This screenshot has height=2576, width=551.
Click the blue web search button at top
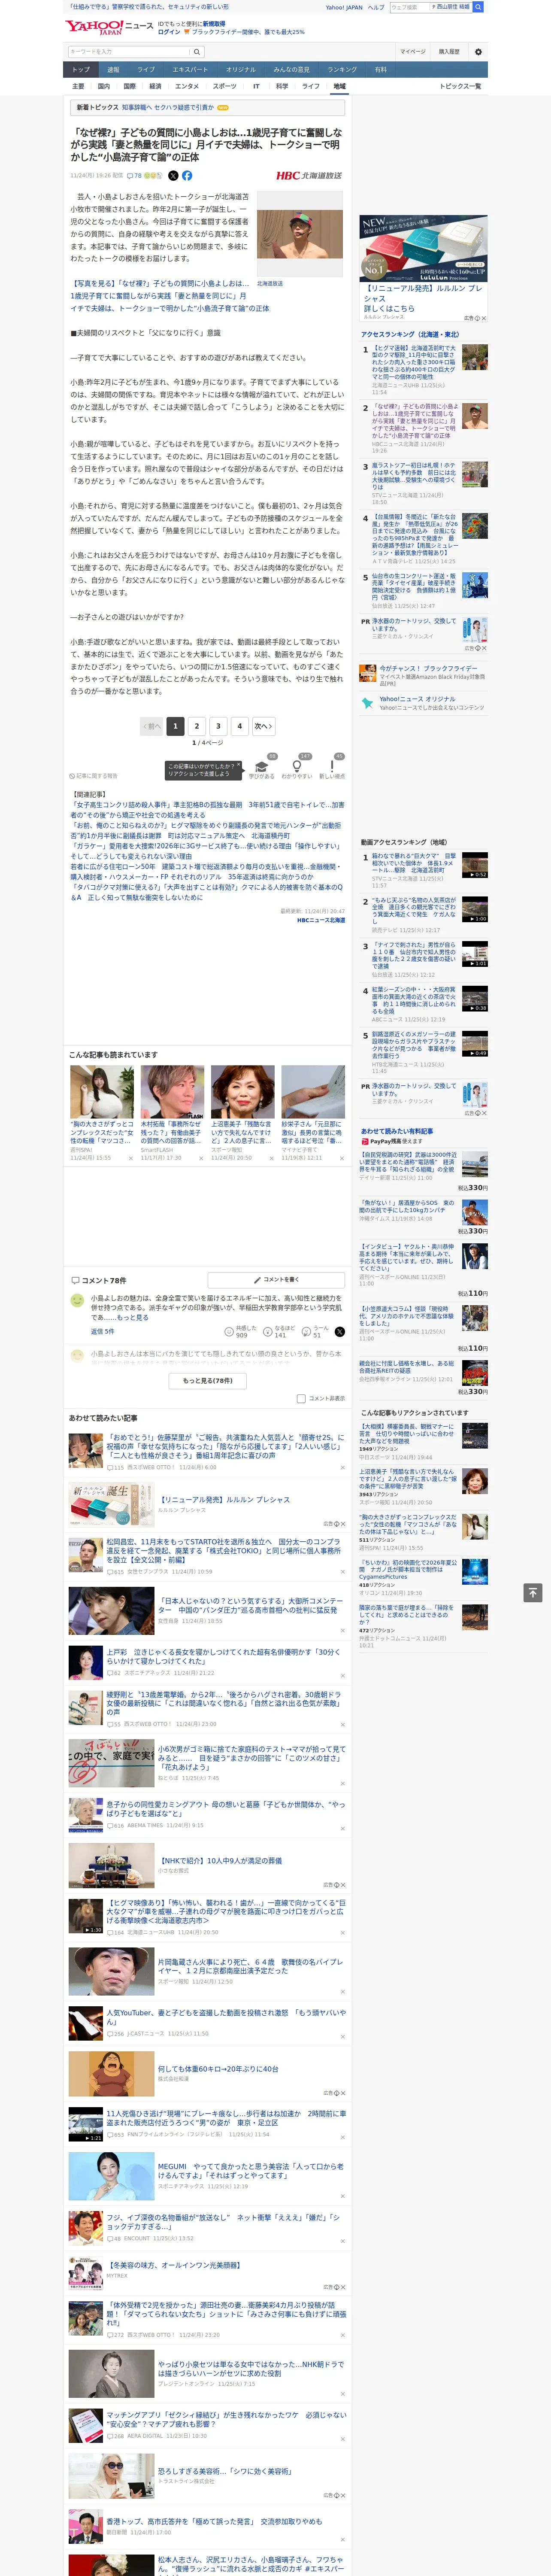pos(478,7)
